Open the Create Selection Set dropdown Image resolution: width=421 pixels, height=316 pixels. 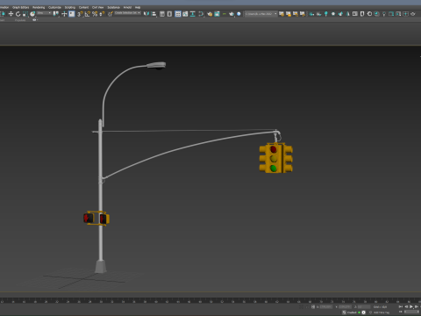tap(127, 13)
